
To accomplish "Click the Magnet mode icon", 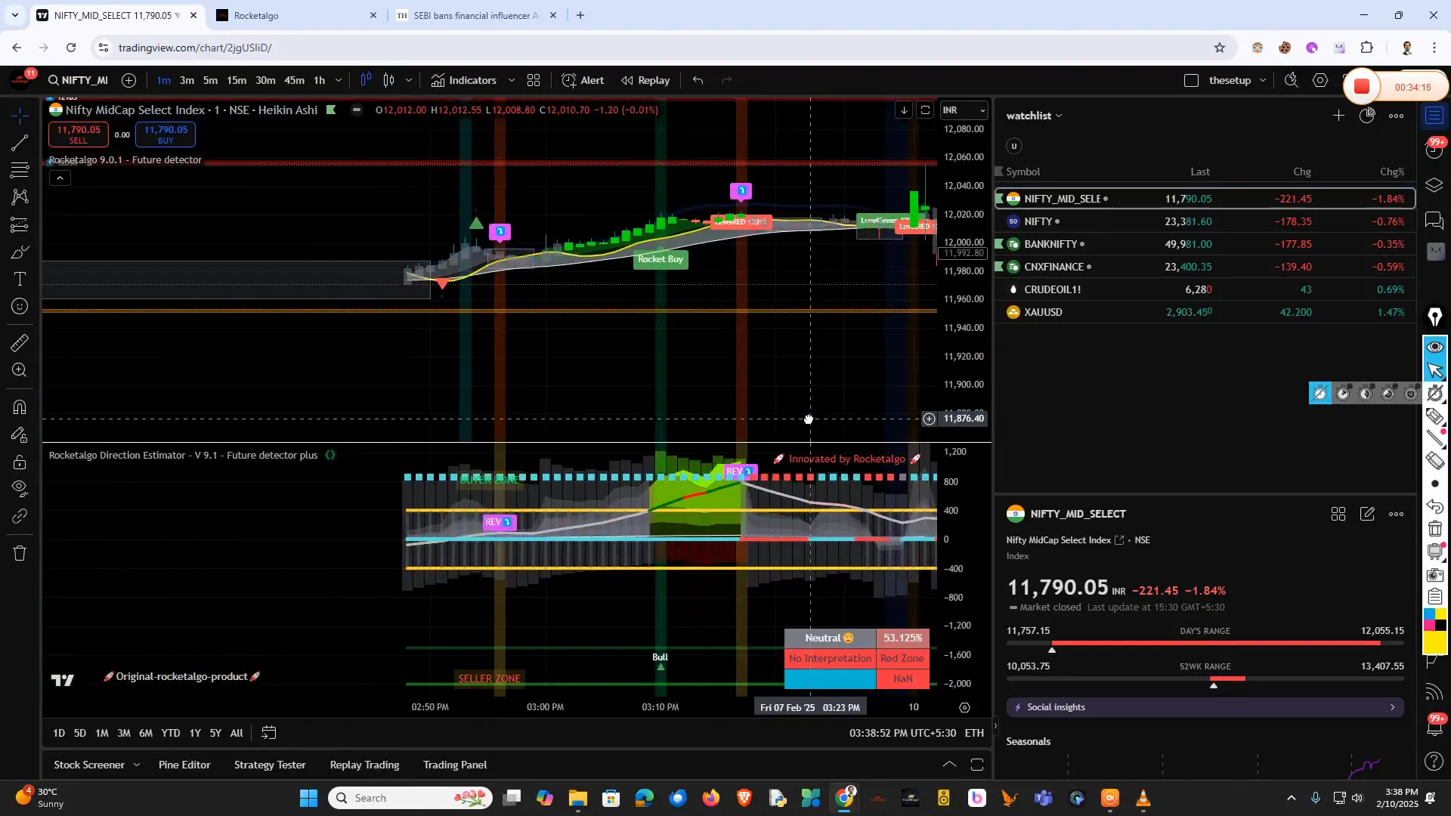I will [x=20, y=407].
